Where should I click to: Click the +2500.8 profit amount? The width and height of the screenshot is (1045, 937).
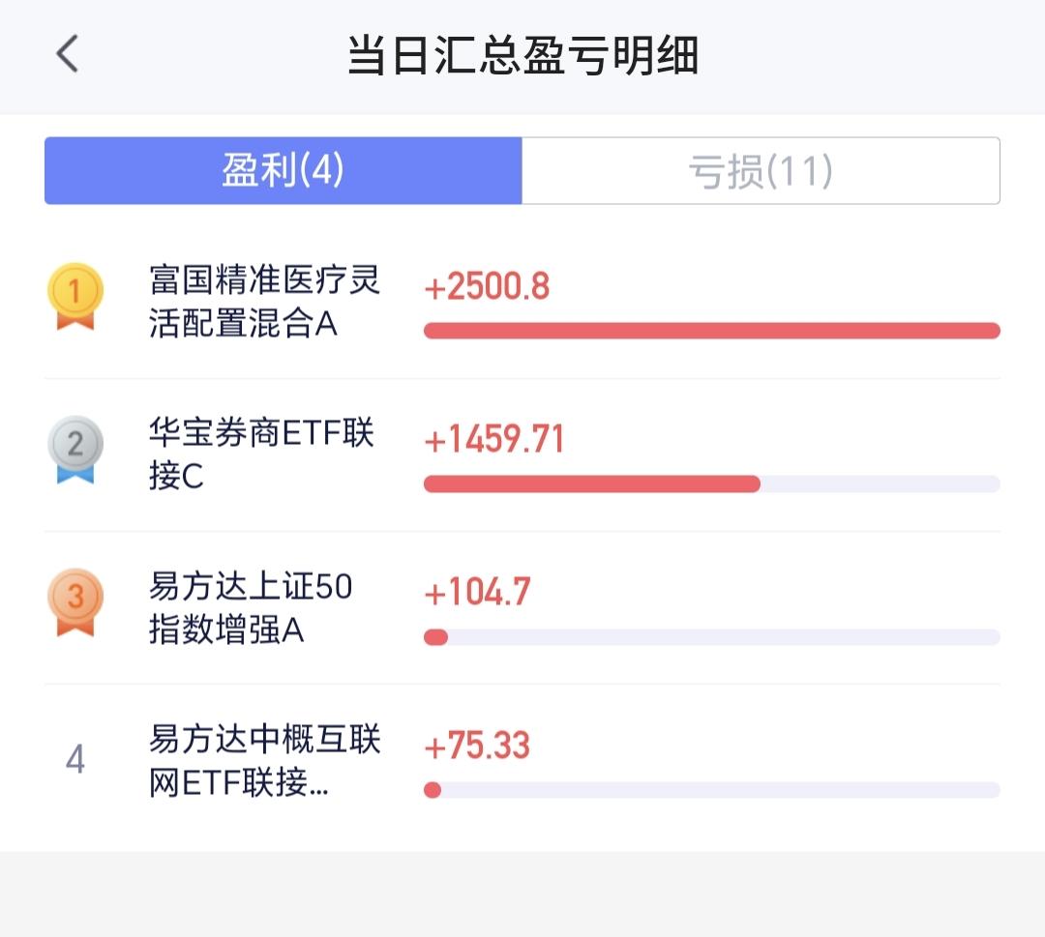487,286
